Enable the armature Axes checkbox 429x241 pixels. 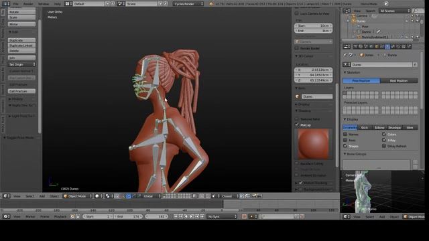345,140
